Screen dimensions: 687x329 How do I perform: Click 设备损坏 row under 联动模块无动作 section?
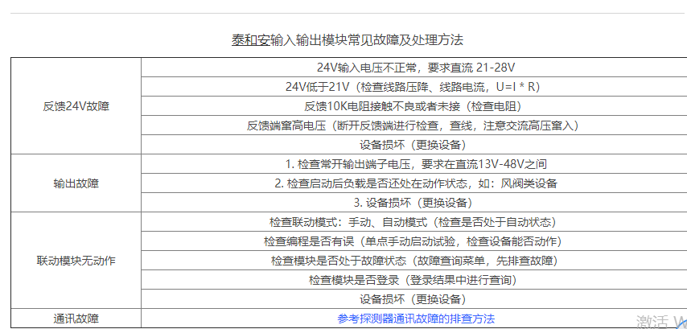click(x=412, y=299)
